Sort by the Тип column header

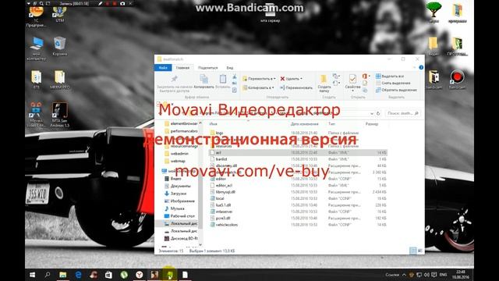tap(331, 123)
